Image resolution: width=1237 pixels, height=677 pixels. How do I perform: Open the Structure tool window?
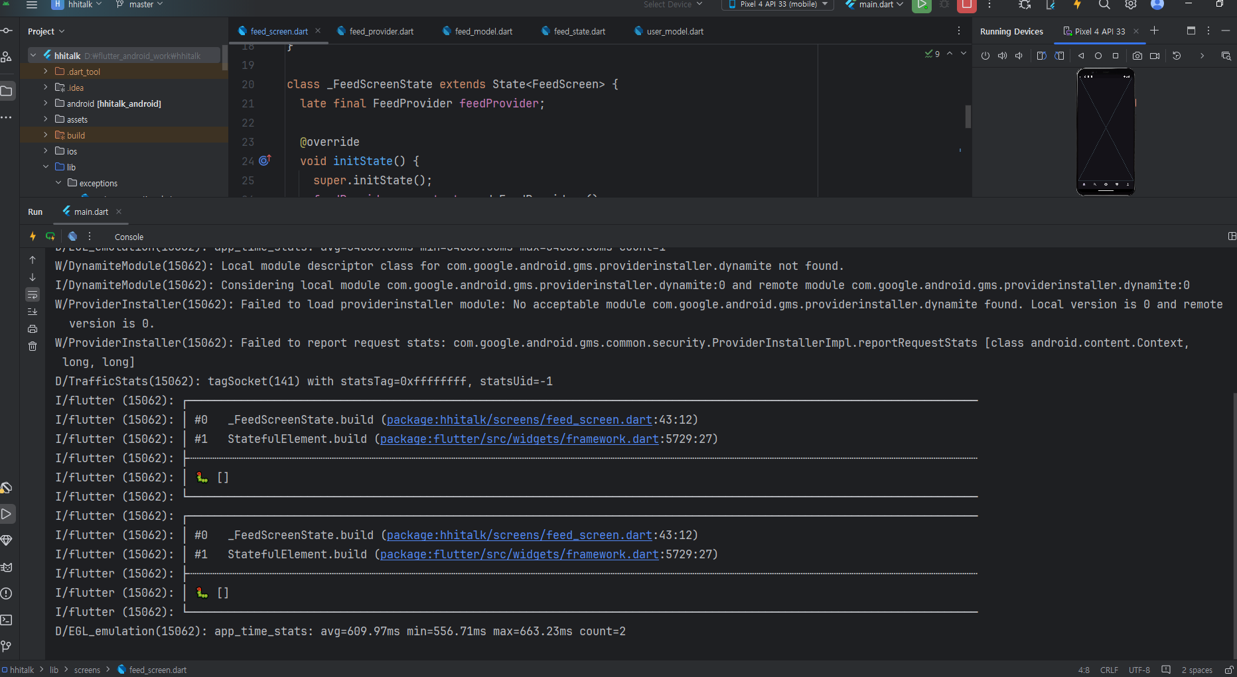[7, 57]
